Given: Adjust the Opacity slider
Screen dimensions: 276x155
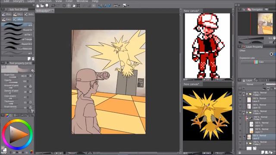Looking at the screenshot, I should click(13, 82).
